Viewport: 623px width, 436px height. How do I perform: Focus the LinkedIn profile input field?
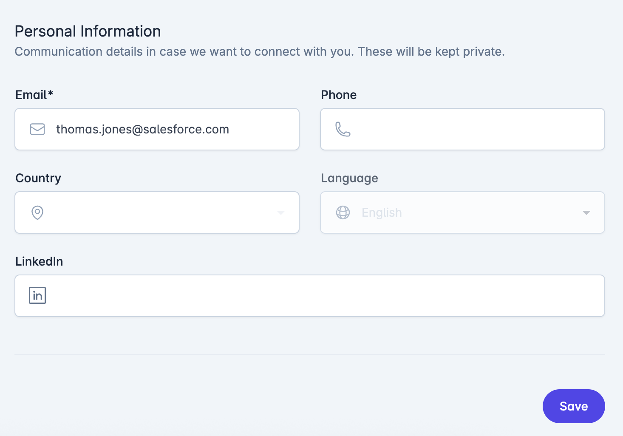coord(310,296)
